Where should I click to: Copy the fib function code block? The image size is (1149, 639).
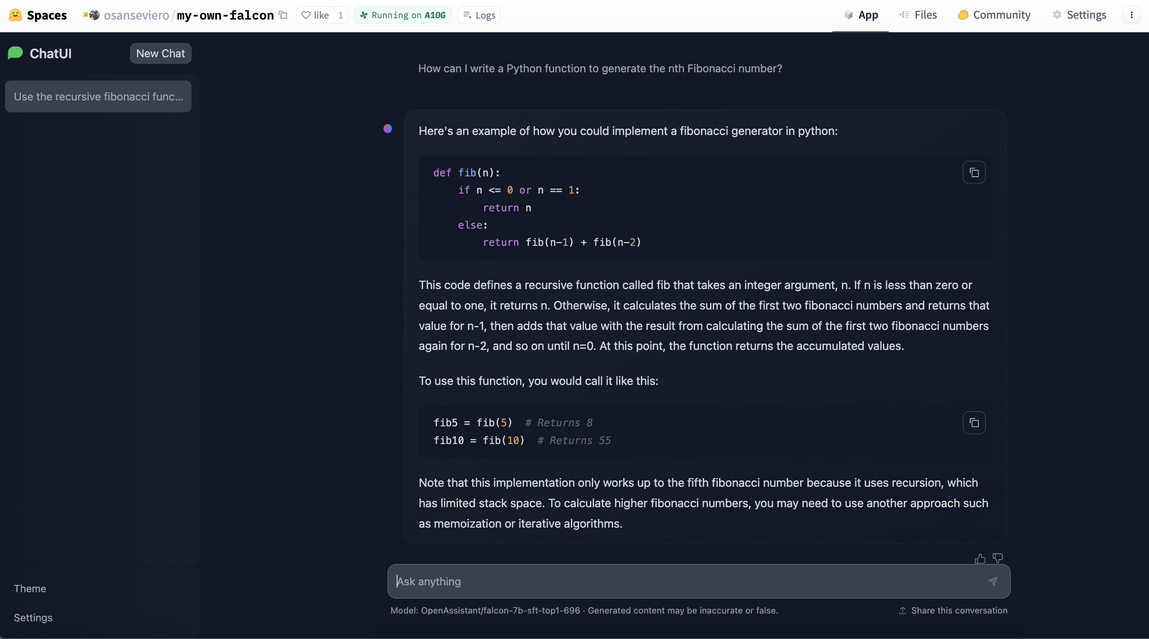[974, 173]
